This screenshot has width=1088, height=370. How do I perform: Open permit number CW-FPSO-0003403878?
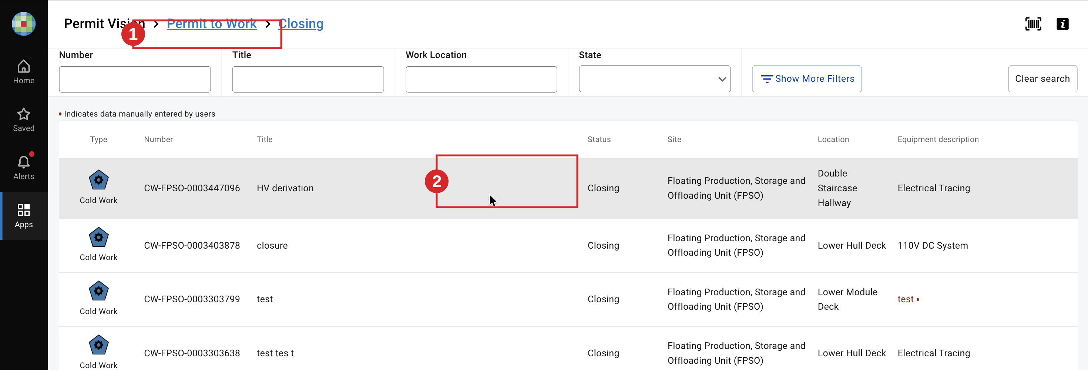192,246
